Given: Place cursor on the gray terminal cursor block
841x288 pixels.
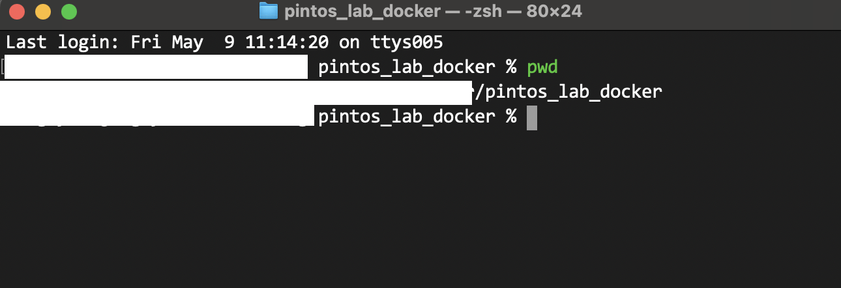Looking at the screenshot, I should (532, 118).
